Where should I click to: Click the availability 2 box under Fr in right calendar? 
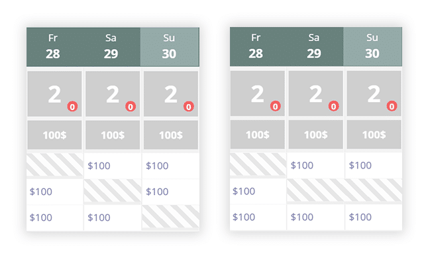point(258,94)
